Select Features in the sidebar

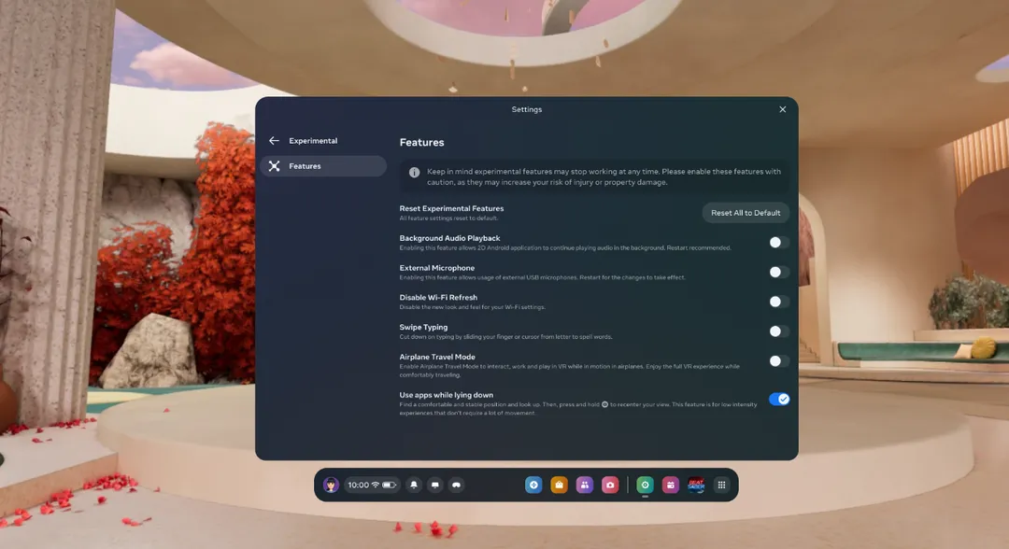(x=323, y=166)
